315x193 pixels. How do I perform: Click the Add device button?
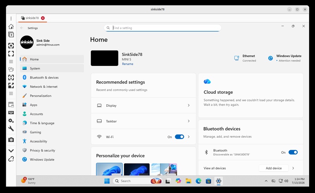[x=274, y=168]
